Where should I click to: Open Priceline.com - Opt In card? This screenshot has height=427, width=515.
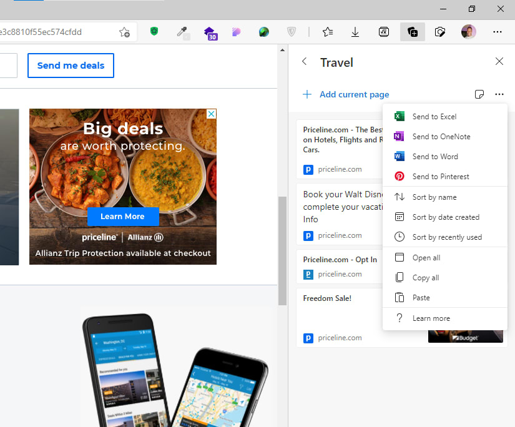340,267
